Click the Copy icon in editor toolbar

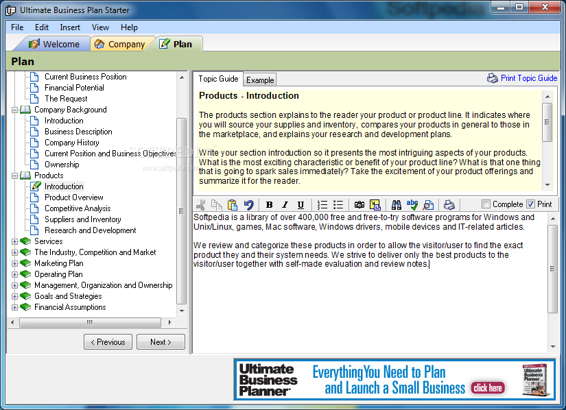tap(217, 205)
